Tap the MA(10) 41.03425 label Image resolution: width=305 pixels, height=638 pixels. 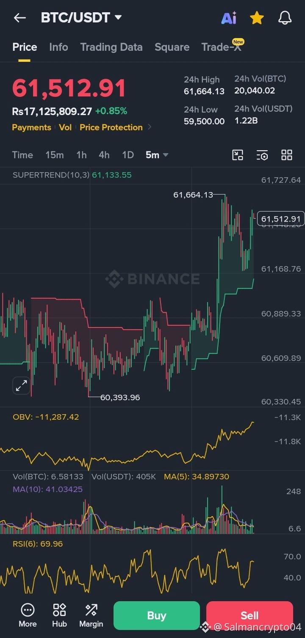tap(47, 489)
